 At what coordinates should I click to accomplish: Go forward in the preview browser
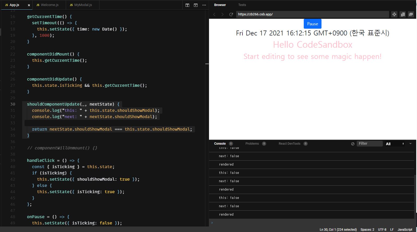[x=222, y=14]
